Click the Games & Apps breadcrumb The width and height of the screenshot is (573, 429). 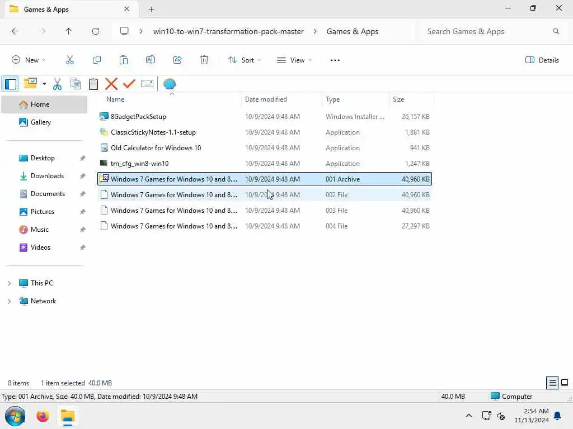[353, 31]
